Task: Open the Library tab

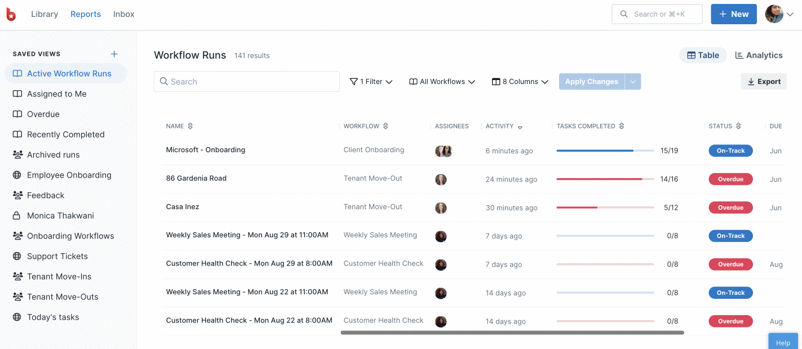Action: pos(45,14)
